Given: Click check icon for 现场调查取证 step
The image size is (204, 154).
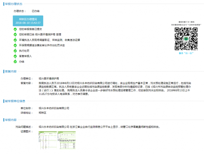Looking at the screenshot, I should tap(15, 40).
